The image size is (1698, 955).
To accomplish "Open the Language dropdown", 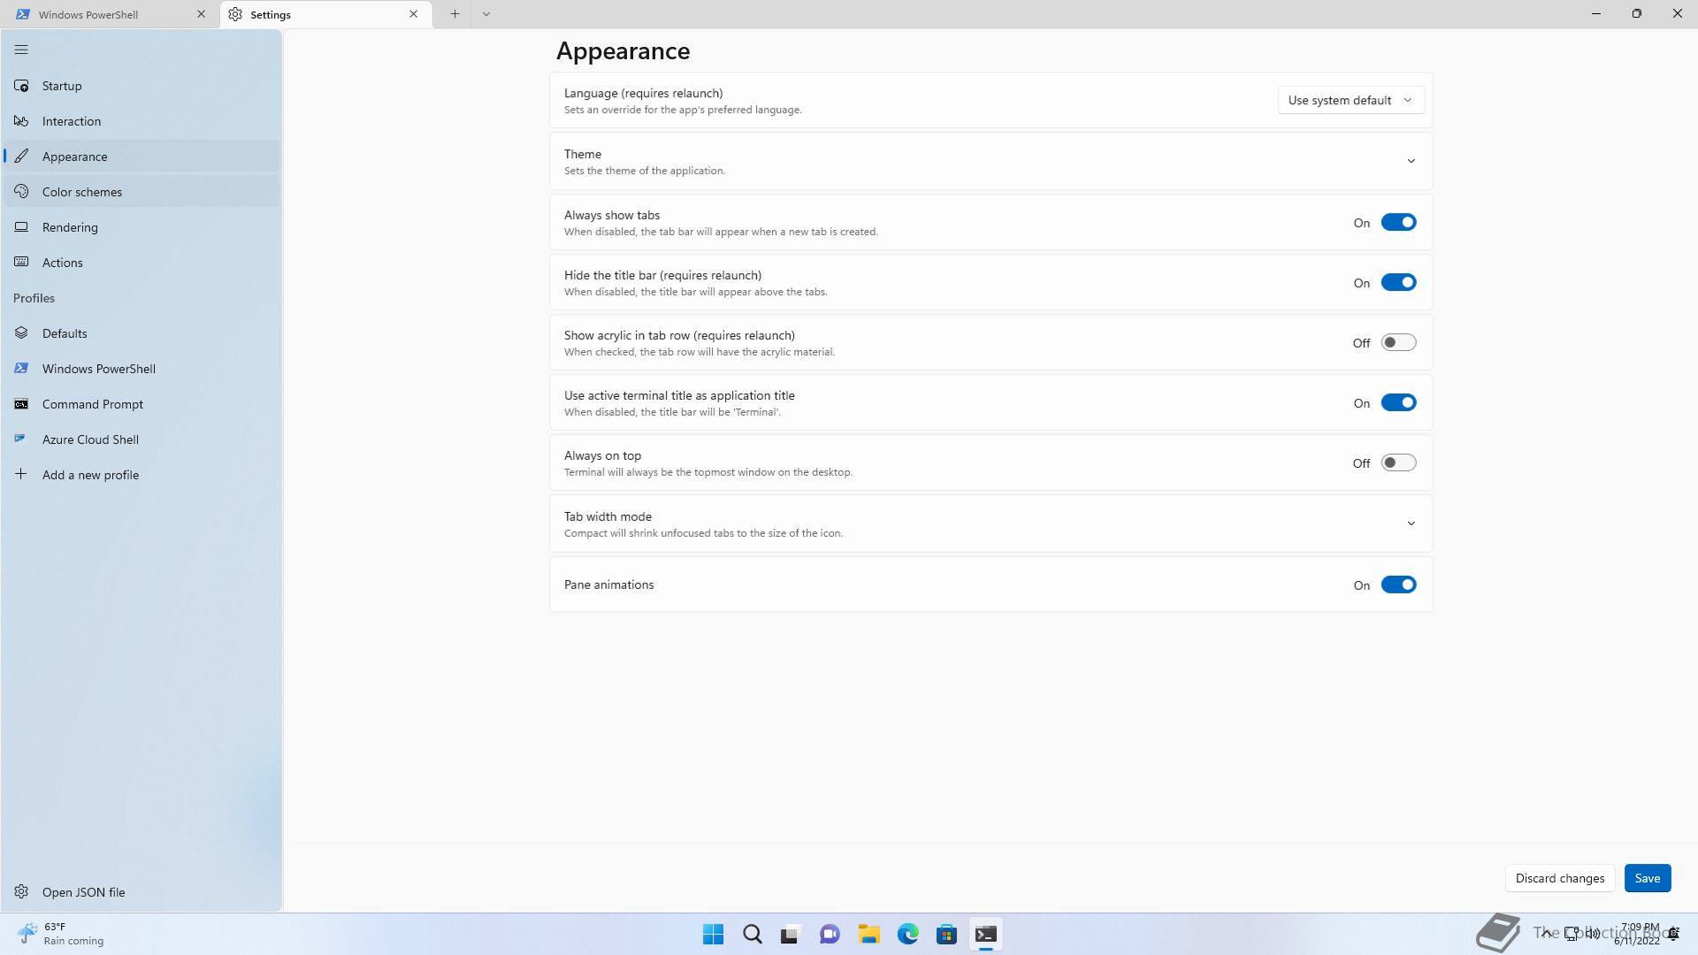I will point(1350,100).
